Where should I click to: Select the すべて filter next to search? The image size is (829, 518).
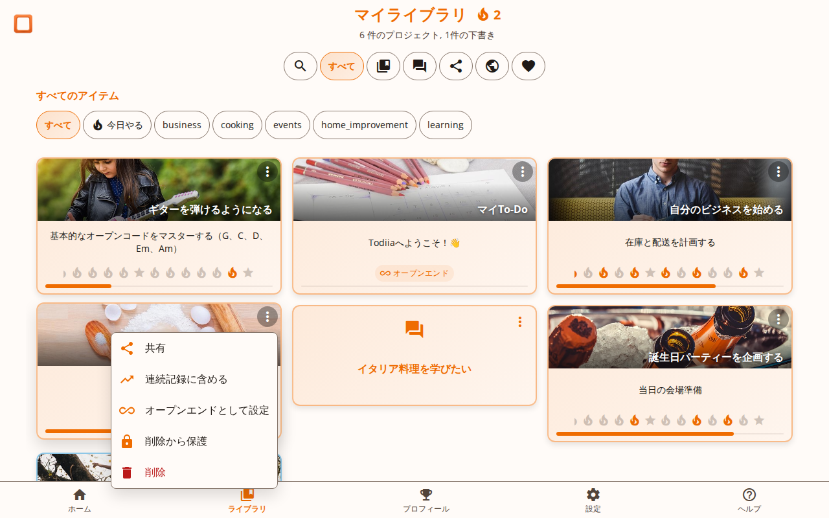pyautogui.click(x=342, y=66)
